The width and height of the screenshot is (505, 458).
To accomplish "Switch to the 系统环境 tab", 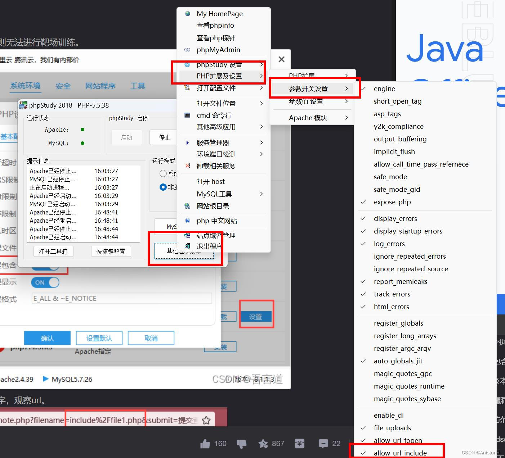I will click(25, 86).
